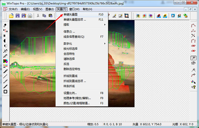This screenshot has height=128, width=199.
Task: Click the polyline arc nodes icon at right top
Action: (x=193, y=26)
